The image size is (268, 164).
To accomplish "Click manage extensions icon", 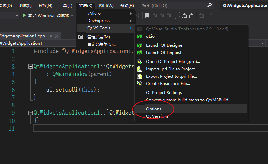I will tap(81, 37).
